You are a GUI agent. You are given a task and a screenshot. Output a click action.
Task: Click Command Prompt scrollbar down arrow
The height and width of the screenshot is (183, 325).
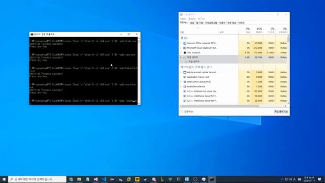(x=139, y=103)
